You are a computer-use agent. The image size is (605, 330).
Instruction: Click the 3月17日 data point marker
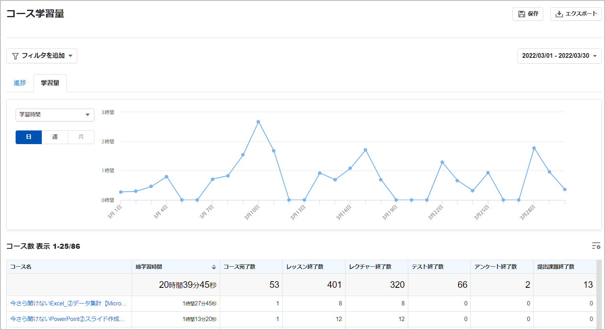click(x=365, y=150)
